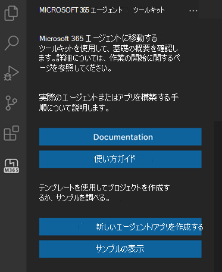Click the MICROSOFT 365 エージェント ツールキット panel title

click(102, 10)
